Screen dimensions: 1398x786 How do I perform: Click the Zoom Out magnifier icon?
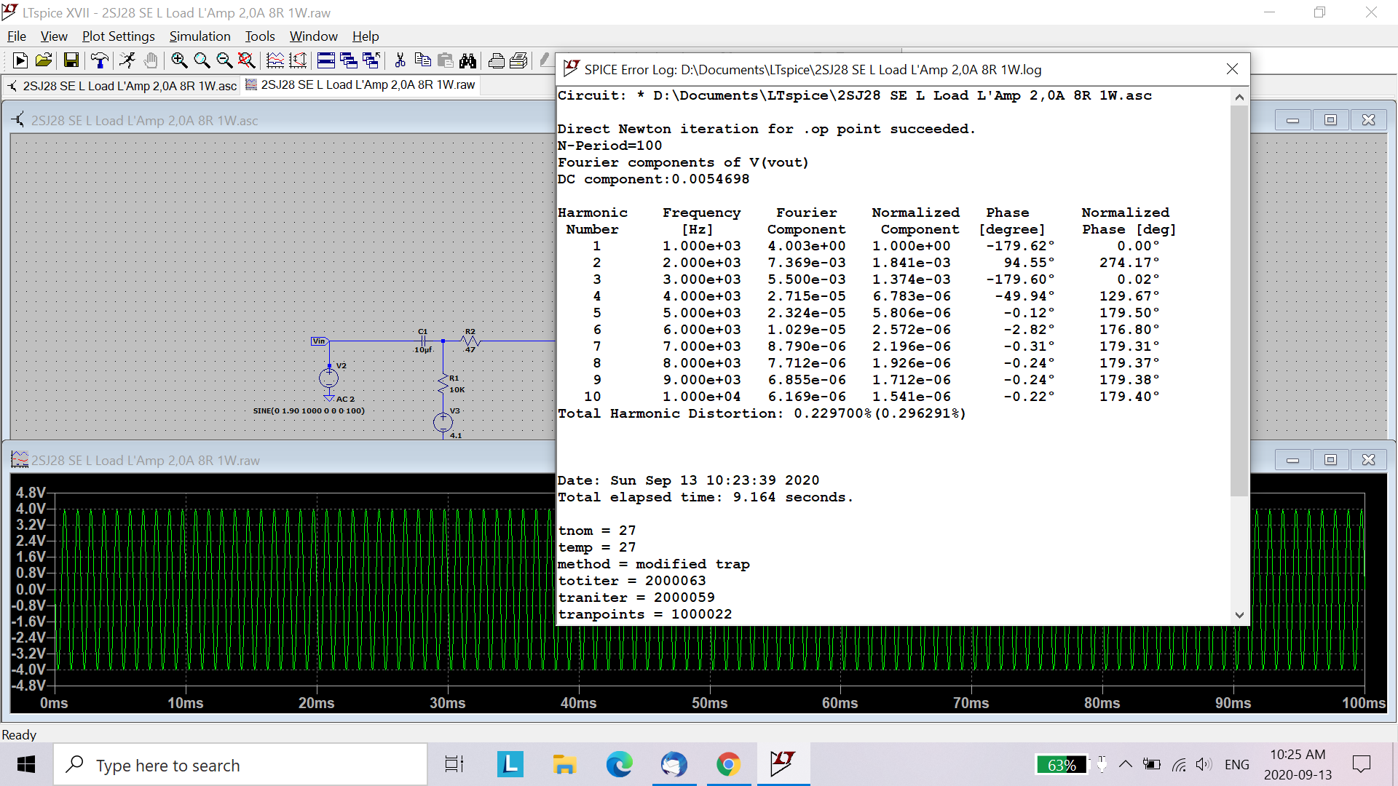point(224,60)
